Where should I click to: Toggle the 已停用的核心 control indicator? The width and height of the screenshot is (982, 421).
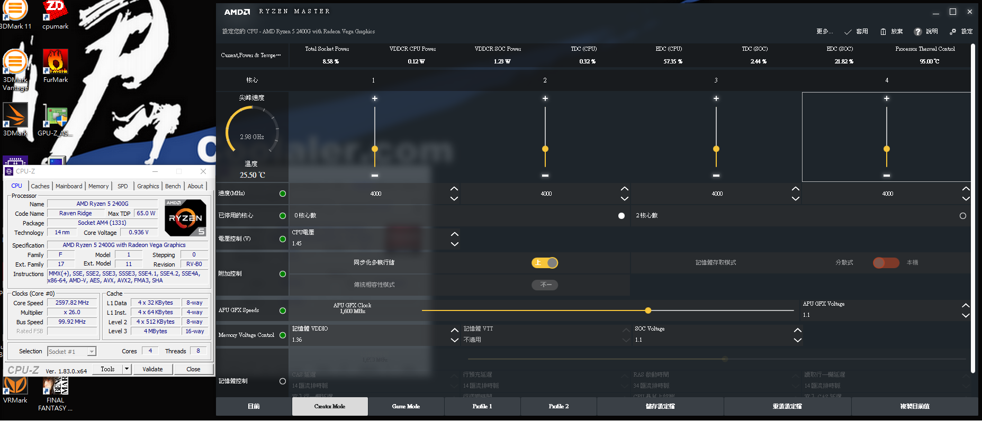pos(283,216)
